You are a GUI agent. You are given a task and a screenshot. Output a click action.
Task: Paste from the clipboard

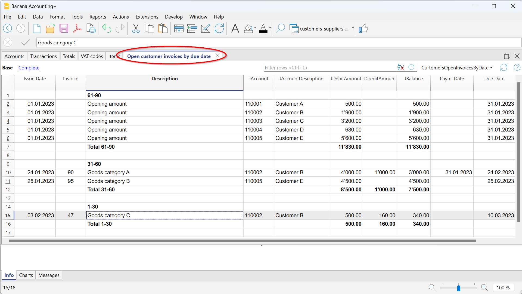point(163,28)
